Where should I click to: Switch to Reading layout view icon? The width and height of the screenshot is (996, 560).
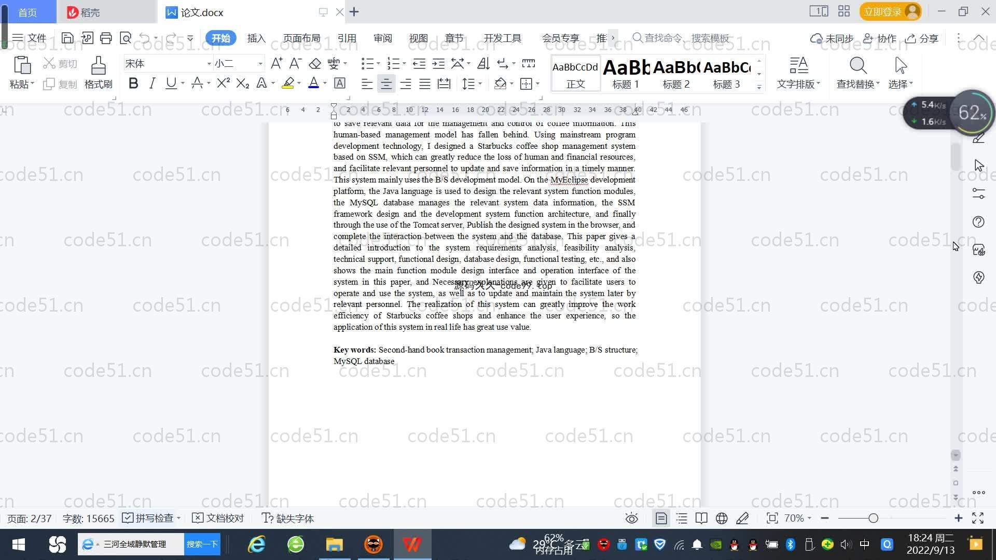(x=701, y=518)
